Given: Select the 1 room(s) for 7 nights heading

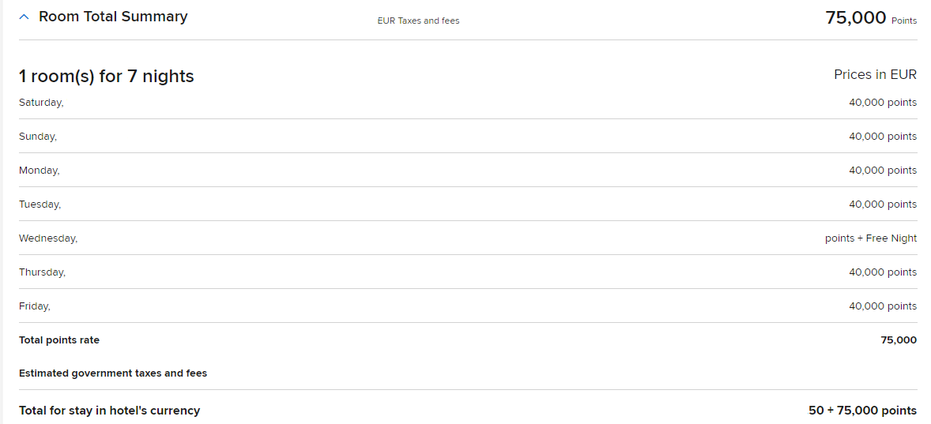Looking at the screenshot, I should [106, 77].
